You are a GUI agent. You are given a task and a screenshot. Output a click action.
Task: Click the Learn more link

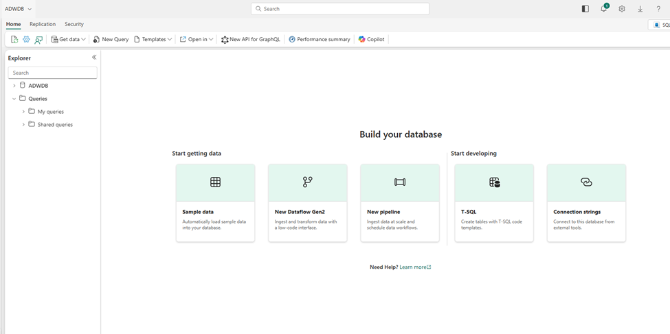(414, 267)
